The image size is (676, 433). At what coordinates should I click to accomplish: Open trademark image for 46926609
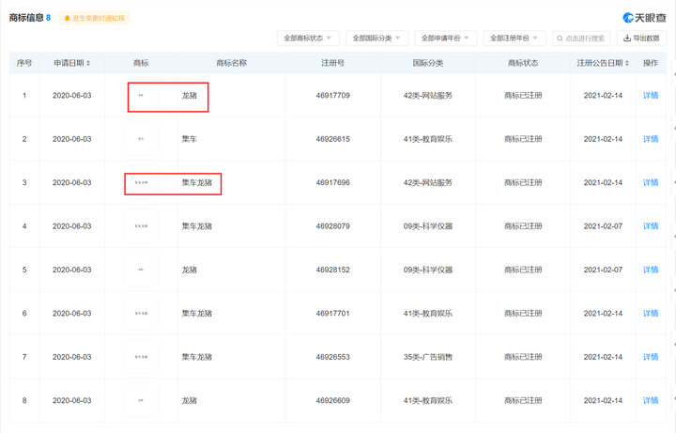(x=141, y=400)
